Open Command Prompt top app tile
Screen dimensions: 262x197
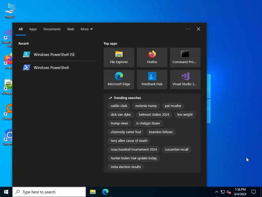185,57
